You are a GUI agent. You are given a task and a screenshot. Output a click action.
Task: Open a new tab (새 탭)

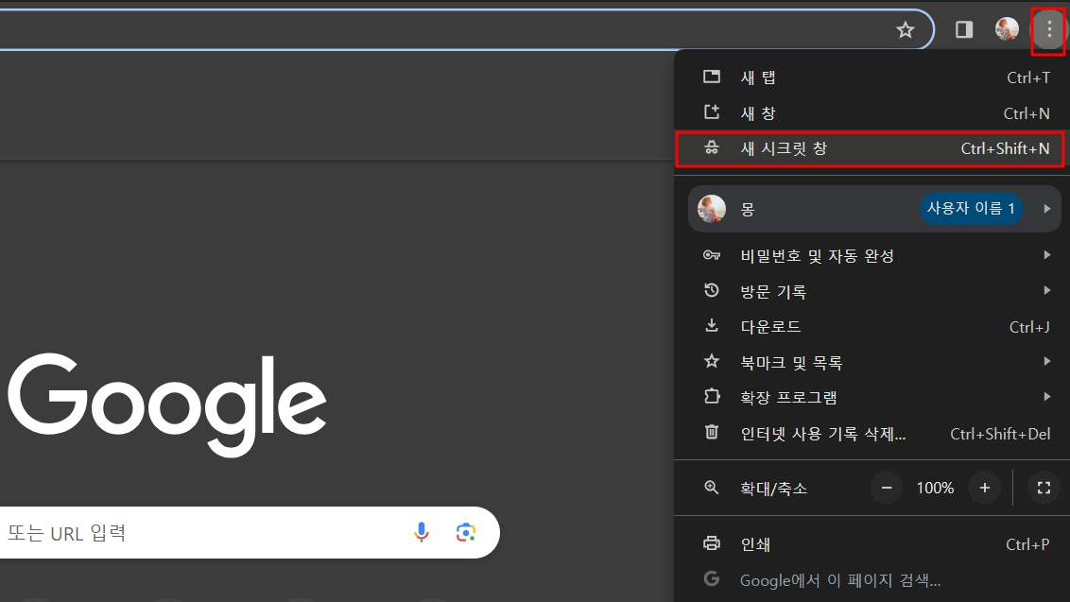tap(872, 77)
